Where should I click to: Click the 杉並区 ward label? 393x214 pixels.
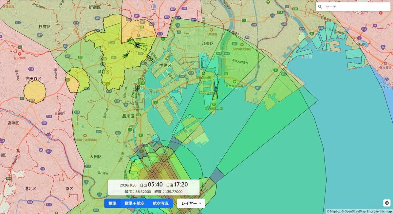pos(45,26)
